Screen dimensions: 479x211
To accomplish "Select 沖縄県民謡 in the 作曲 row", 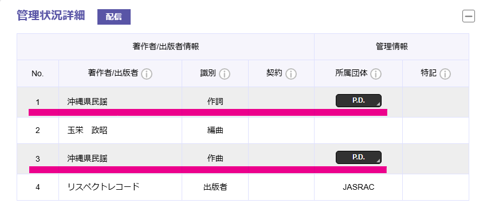I will tap(87, 158).
